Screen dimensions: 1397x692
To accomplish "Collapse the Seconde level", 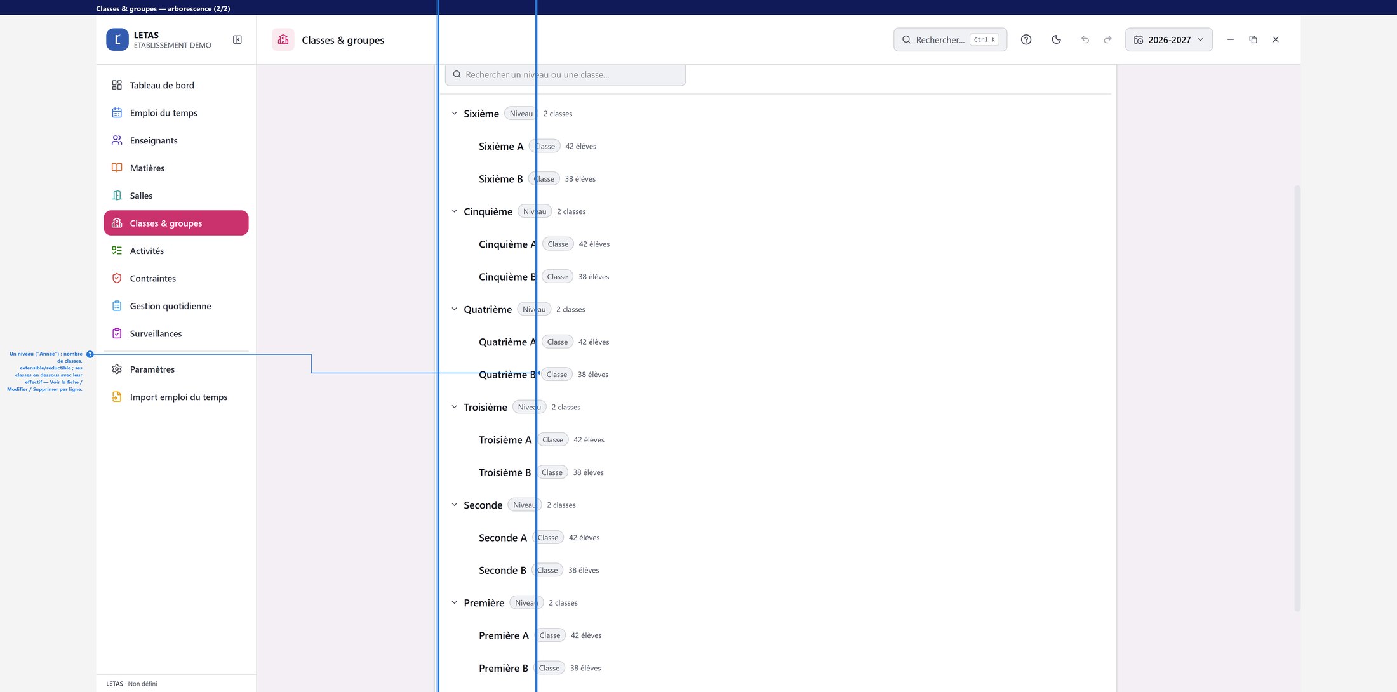I will click(x=455, y=505).
